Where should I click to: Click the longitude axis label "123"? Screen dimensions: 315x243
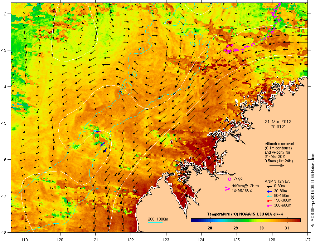point(166,240)
